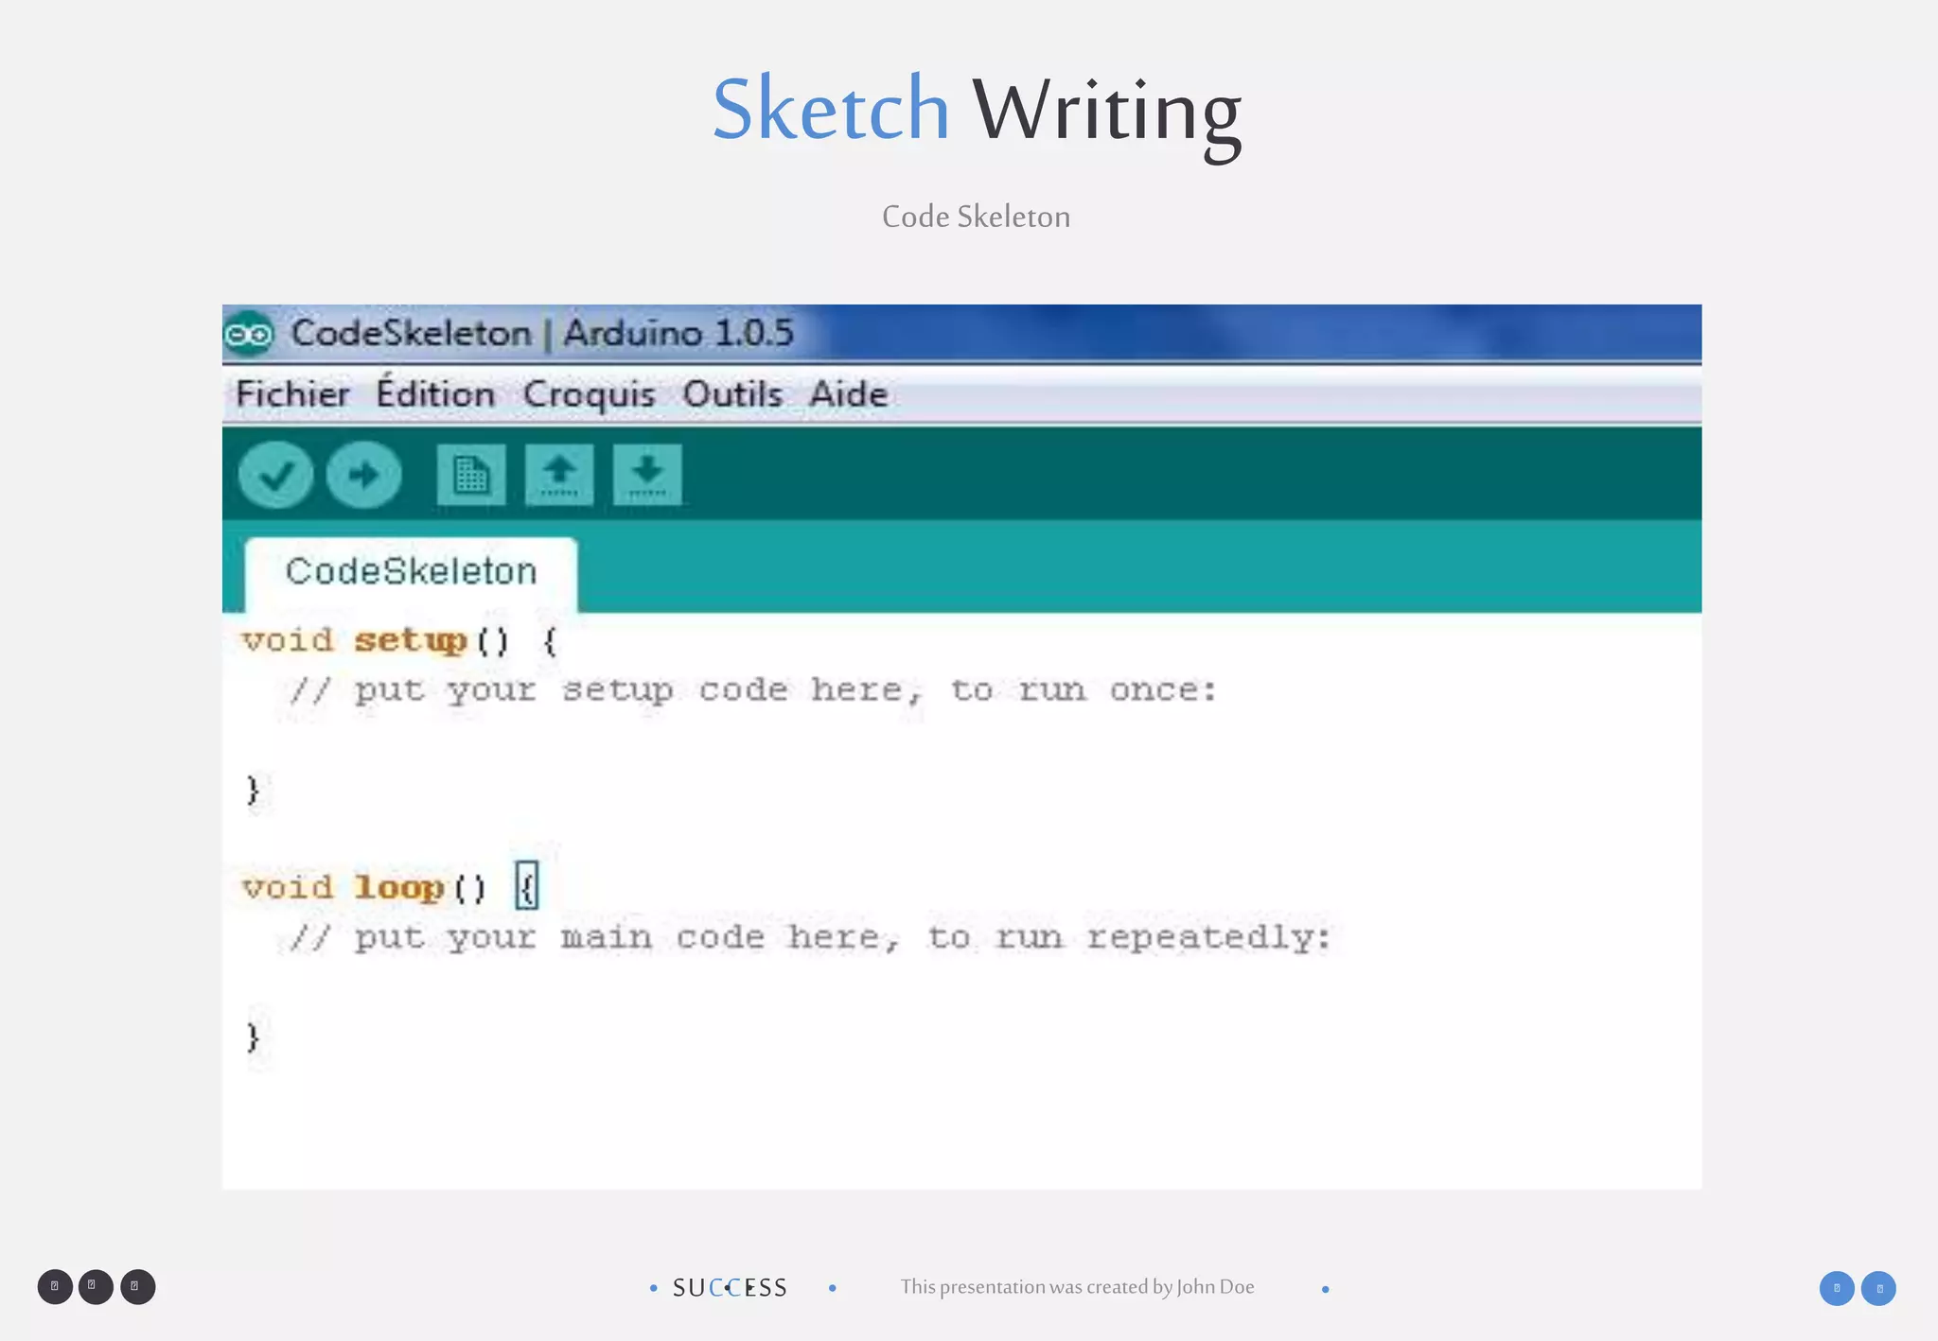The width and height of the screenshot is (1938, 1341).
Task: Open the Édition menu
Action: pos(435,394)
